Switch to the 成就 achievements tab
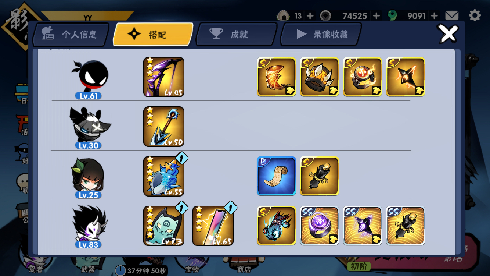The width and height of the screenshot is (490, 276). click(x=236, y=35)
